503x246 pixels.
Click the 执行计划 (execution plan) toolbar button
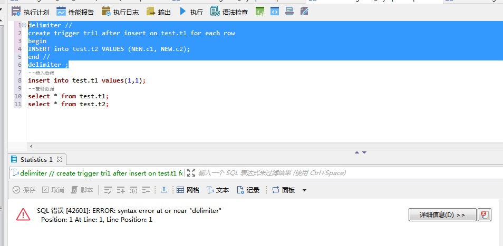[x=31, y=12]
